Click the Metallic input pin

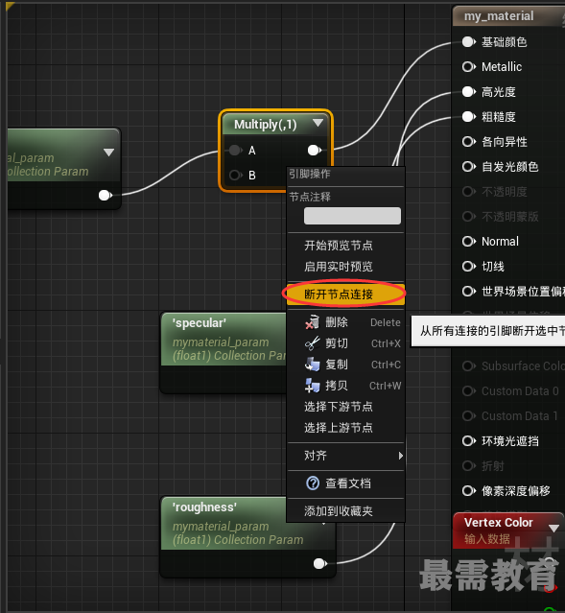(468, 67)
